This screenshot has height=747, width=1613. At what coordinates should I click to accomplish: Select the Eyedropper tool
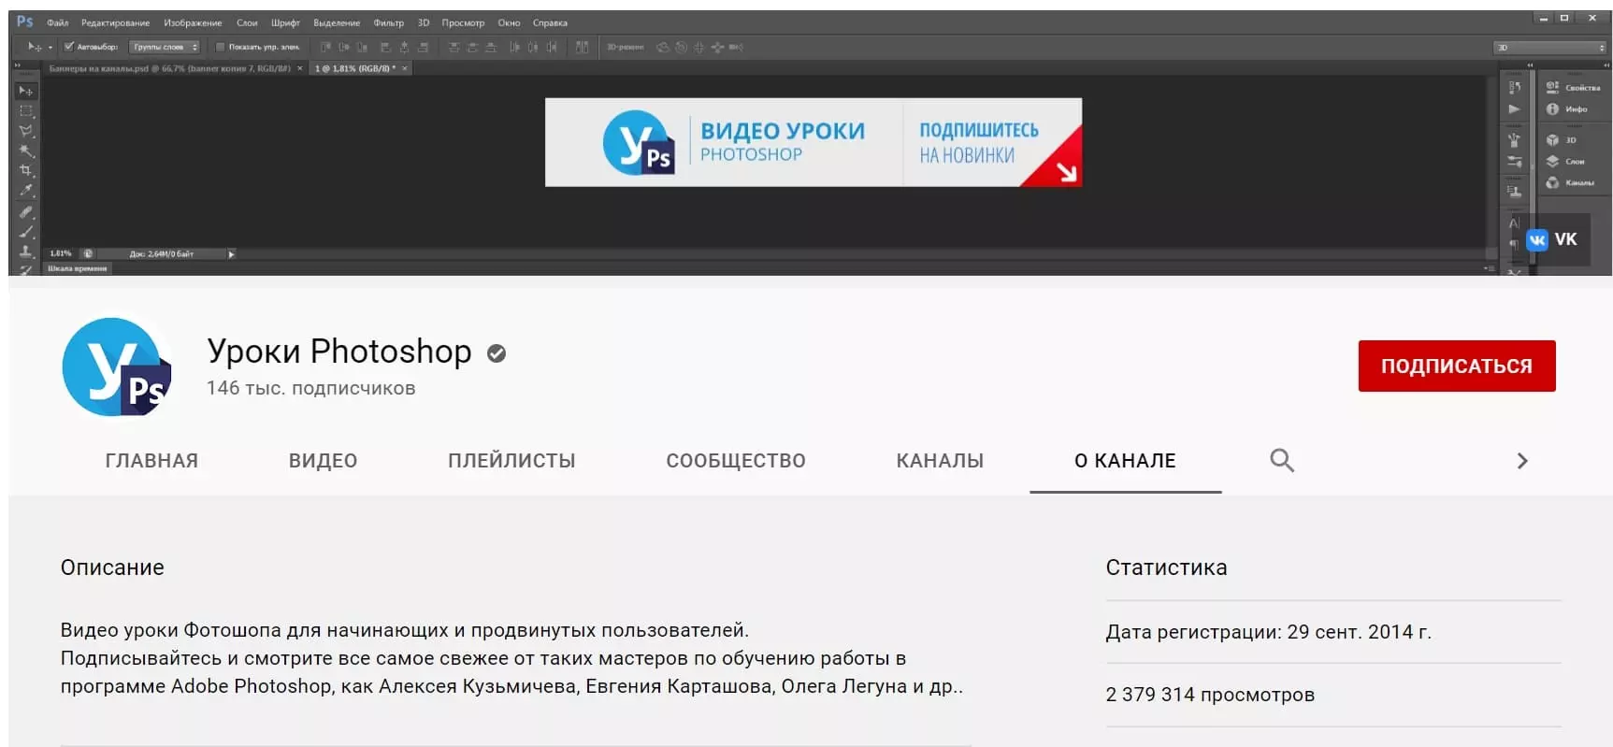(25, 190)
